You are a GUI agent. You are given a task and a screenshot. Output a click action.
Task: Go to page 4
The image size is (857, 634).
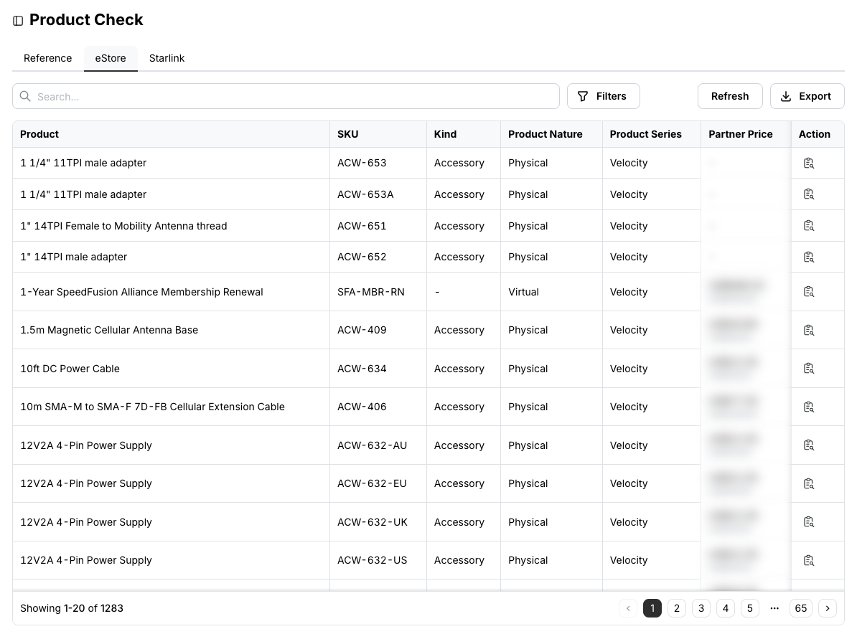pyautogui.click(x=725, y=608)
